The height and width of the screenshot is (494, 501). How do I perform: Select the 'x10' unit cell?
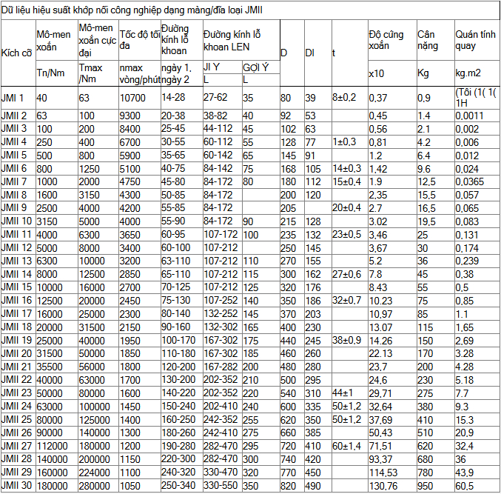pos(377,73)
